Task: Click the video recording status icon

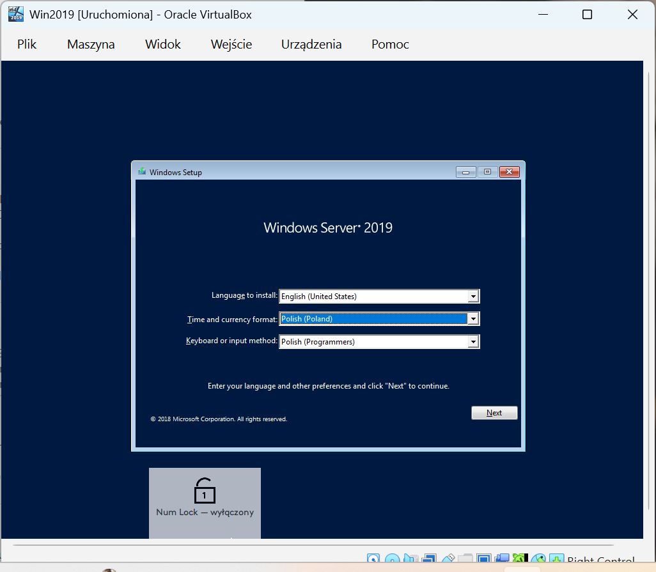Action: tap(502, 561)
